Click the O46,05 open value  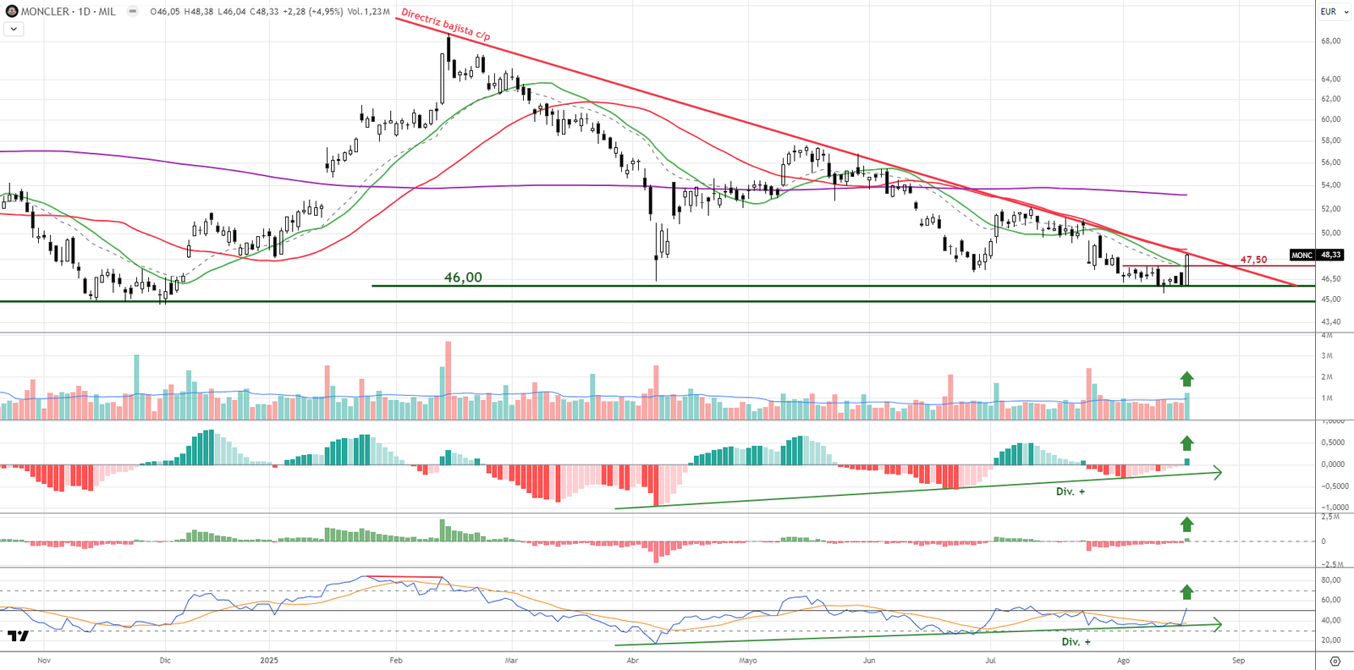(166, 12)
